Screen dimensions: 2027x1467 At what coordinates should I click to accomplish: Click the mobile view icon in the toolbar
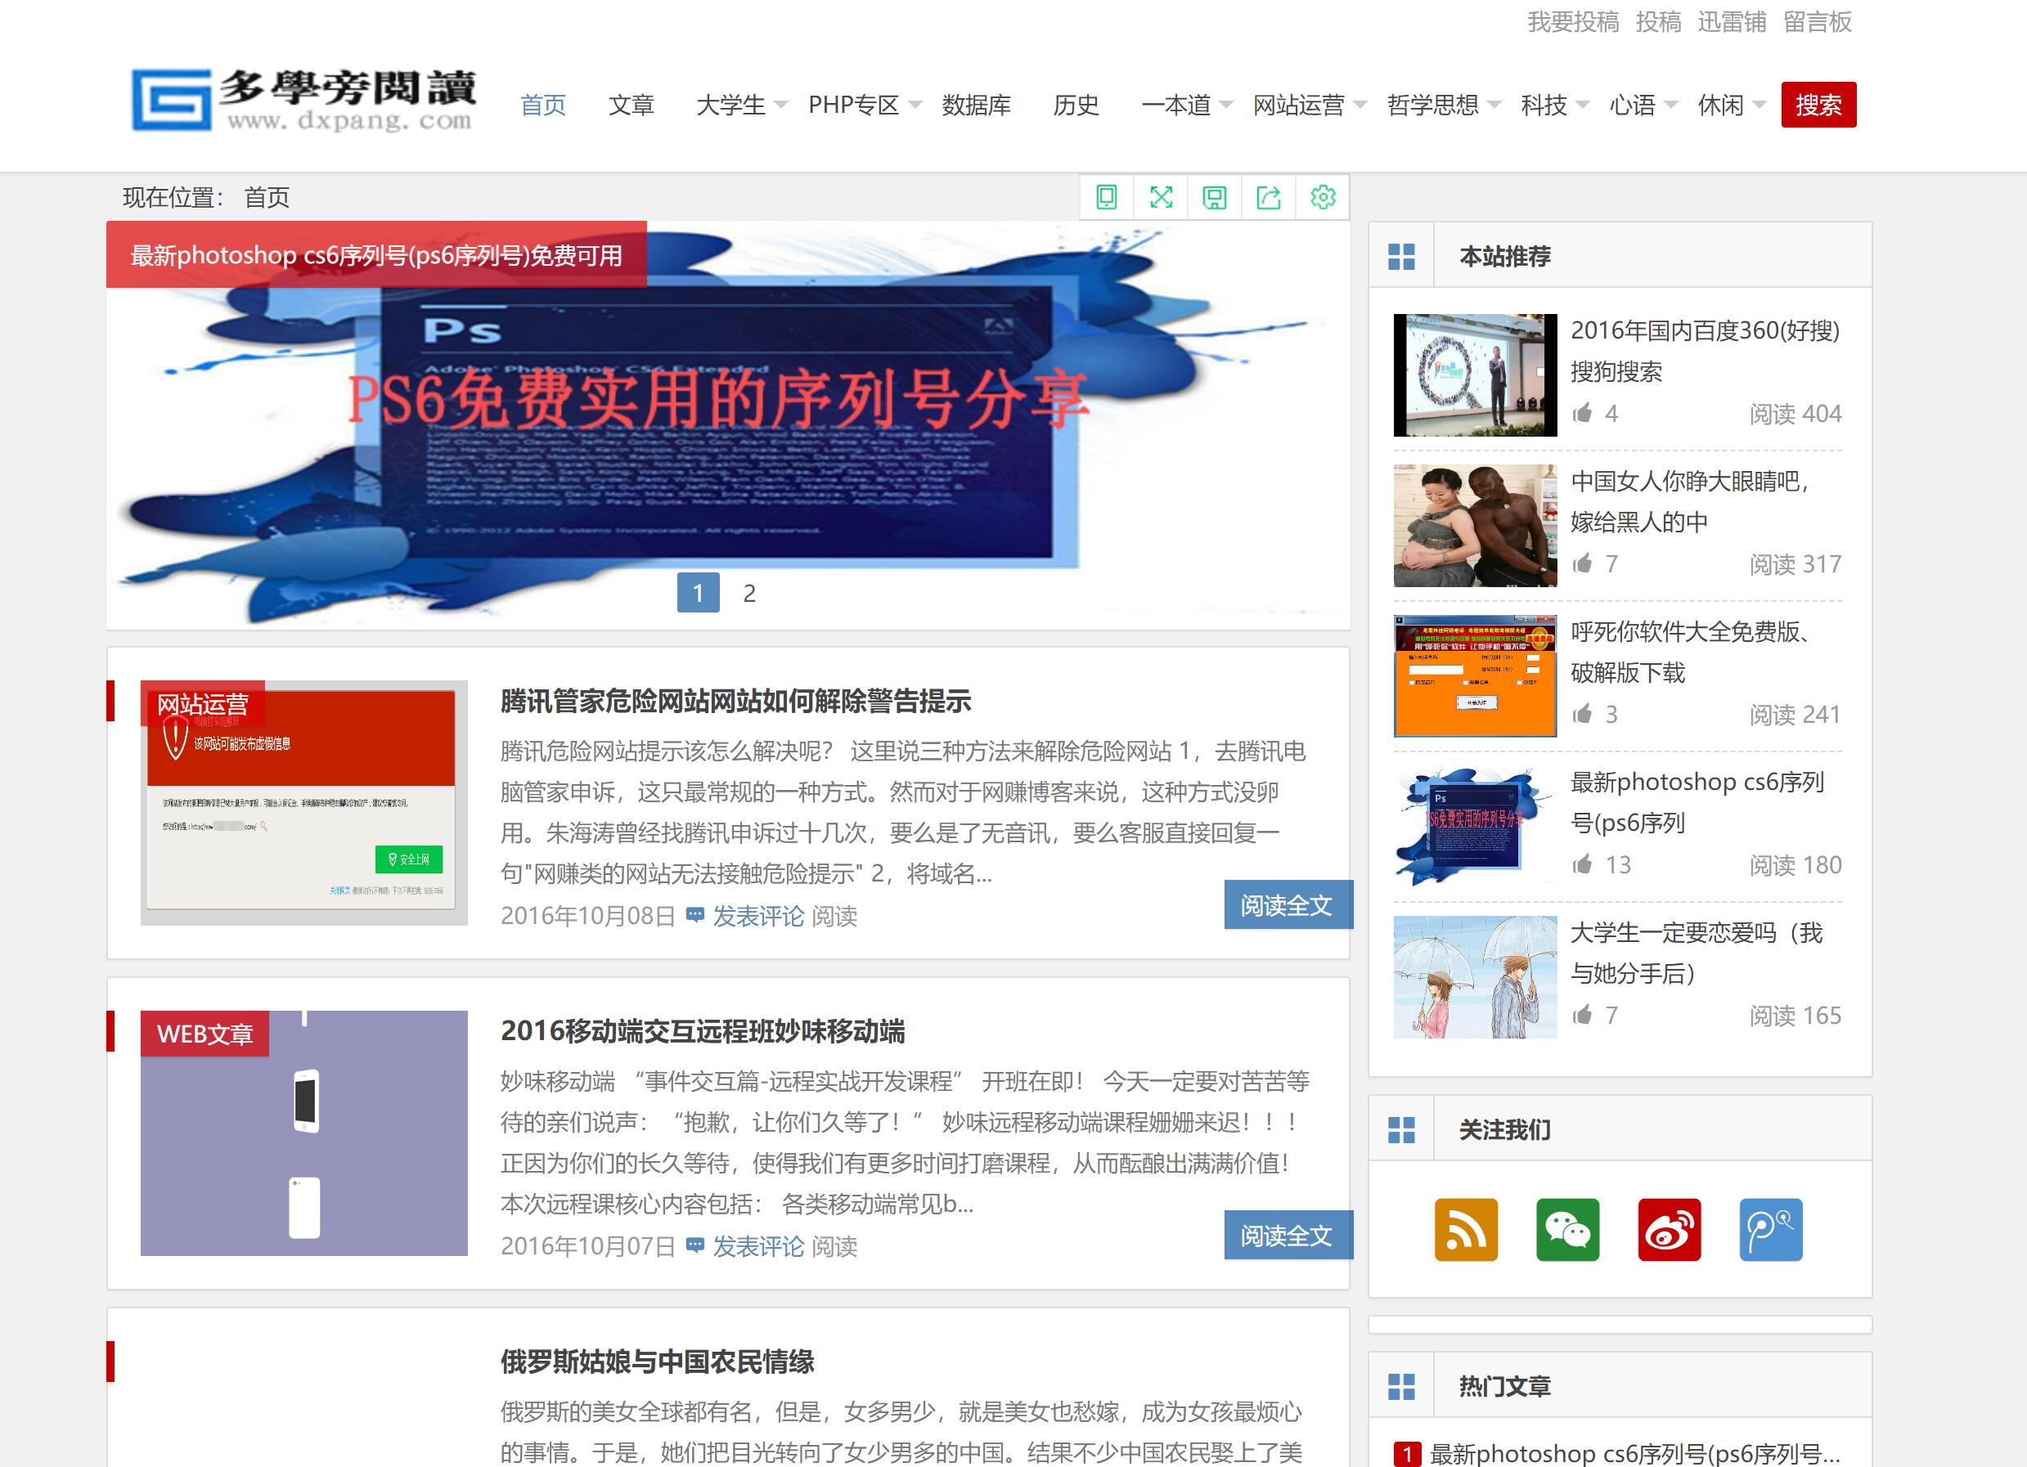pos(1107,196)
